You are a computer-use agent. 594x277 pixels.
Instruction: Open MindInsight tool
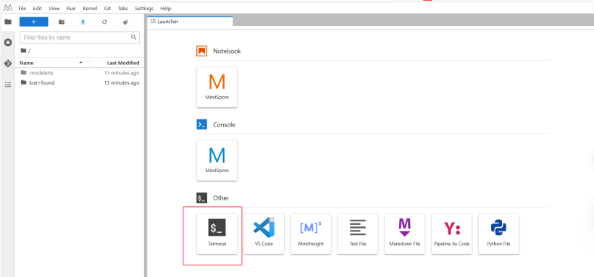pos(311,234)
